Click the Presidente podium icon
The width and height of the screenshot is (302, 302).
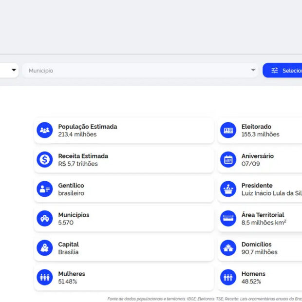pyautogui.click(x=228, y=189)
